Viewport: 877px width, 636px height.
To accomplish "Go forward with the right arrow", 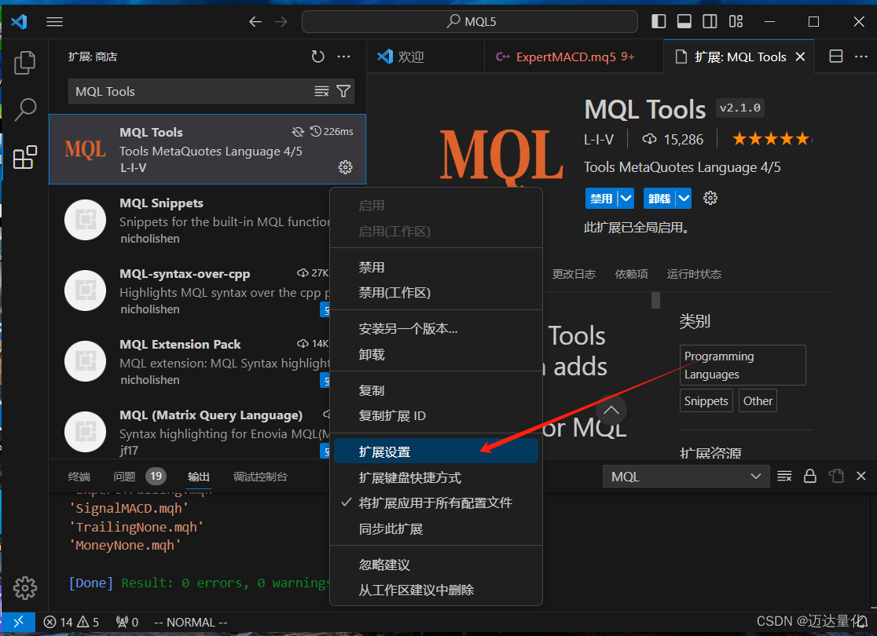I will pos(281,22).
